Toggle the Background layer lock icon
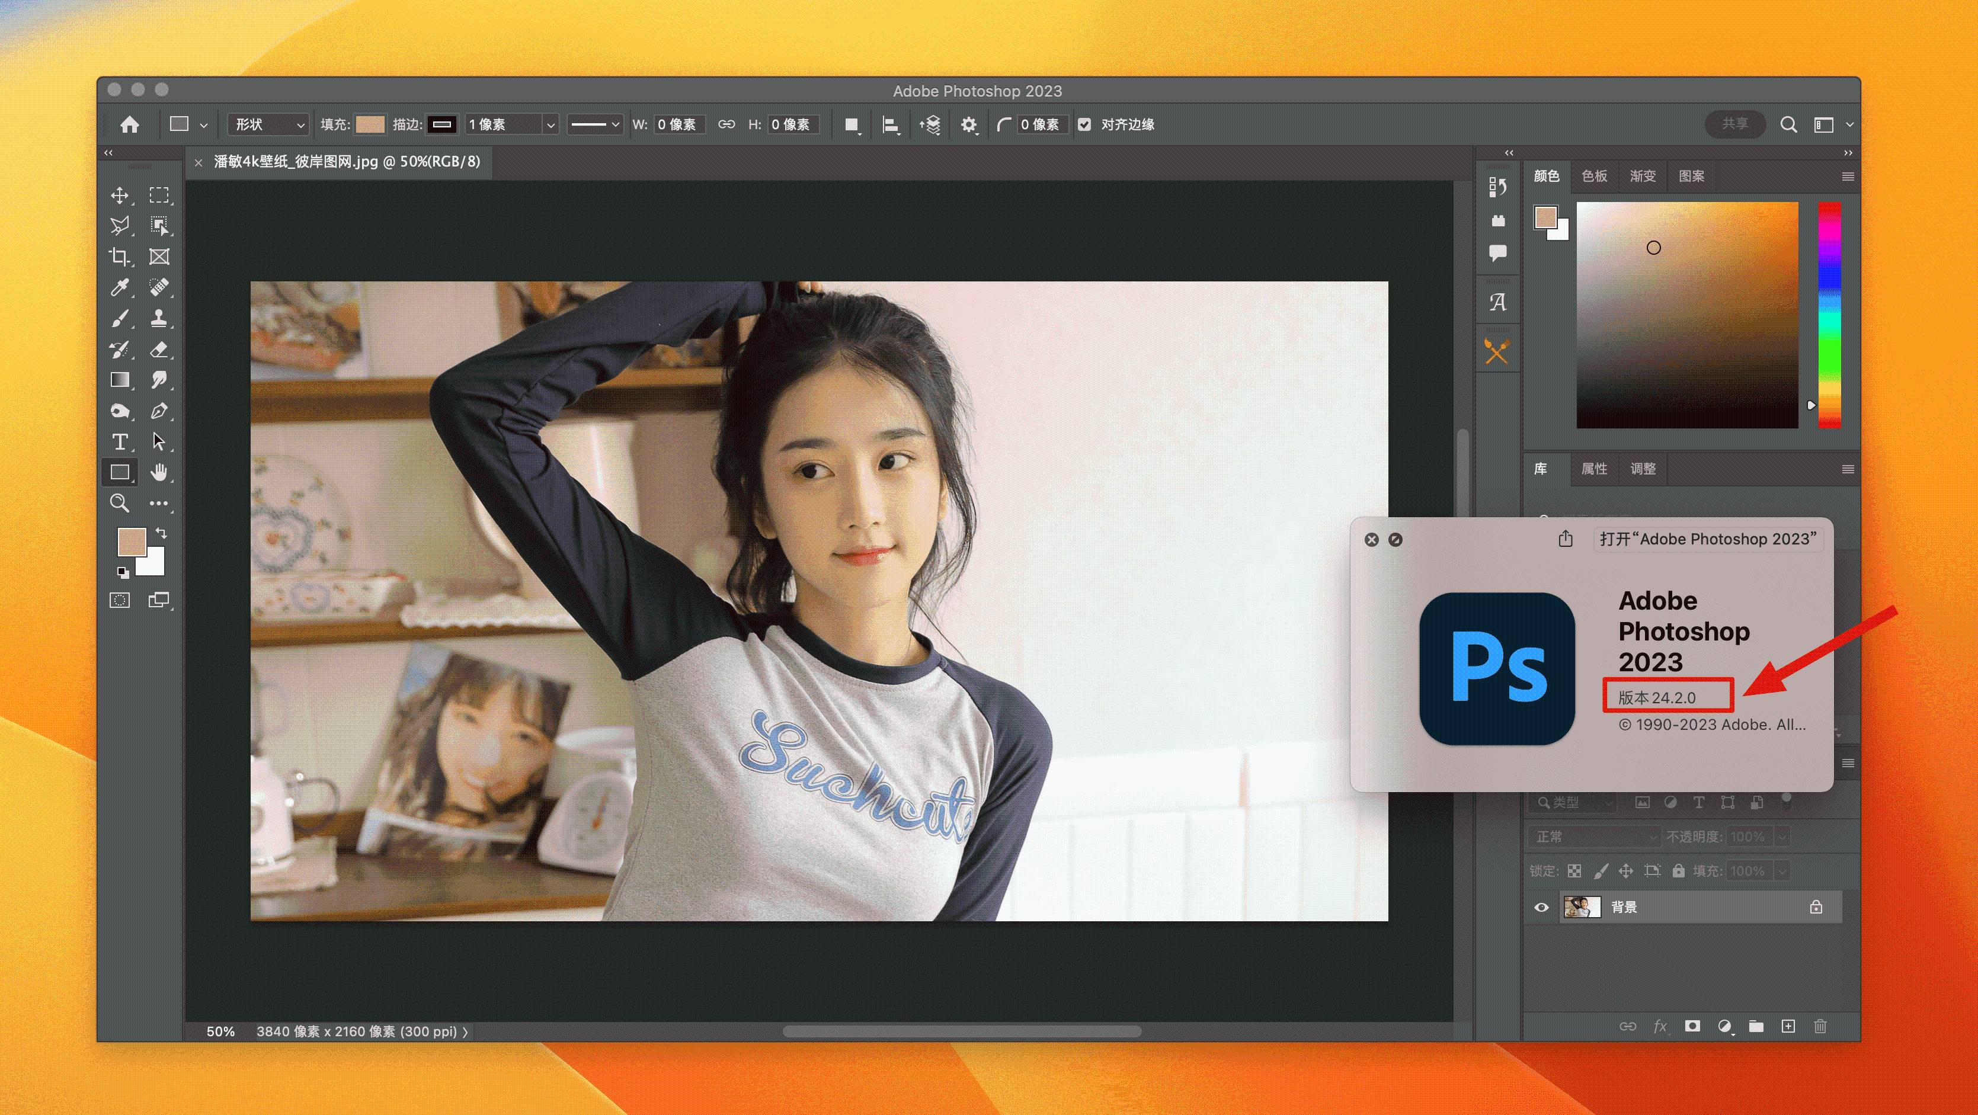The image size is (1978, 1115). [x=1816, y=907]
